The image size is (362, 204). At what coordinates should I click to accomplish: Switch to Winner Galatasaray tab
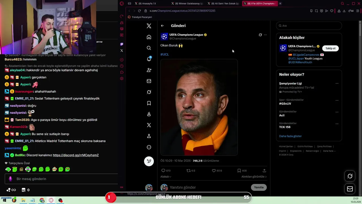187,3
